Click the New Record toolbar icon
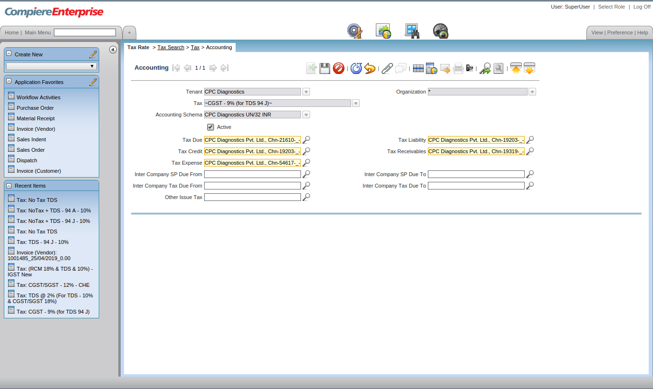This screenshot has width=653, height=389. pyautogui.click(x=311, y=68)
